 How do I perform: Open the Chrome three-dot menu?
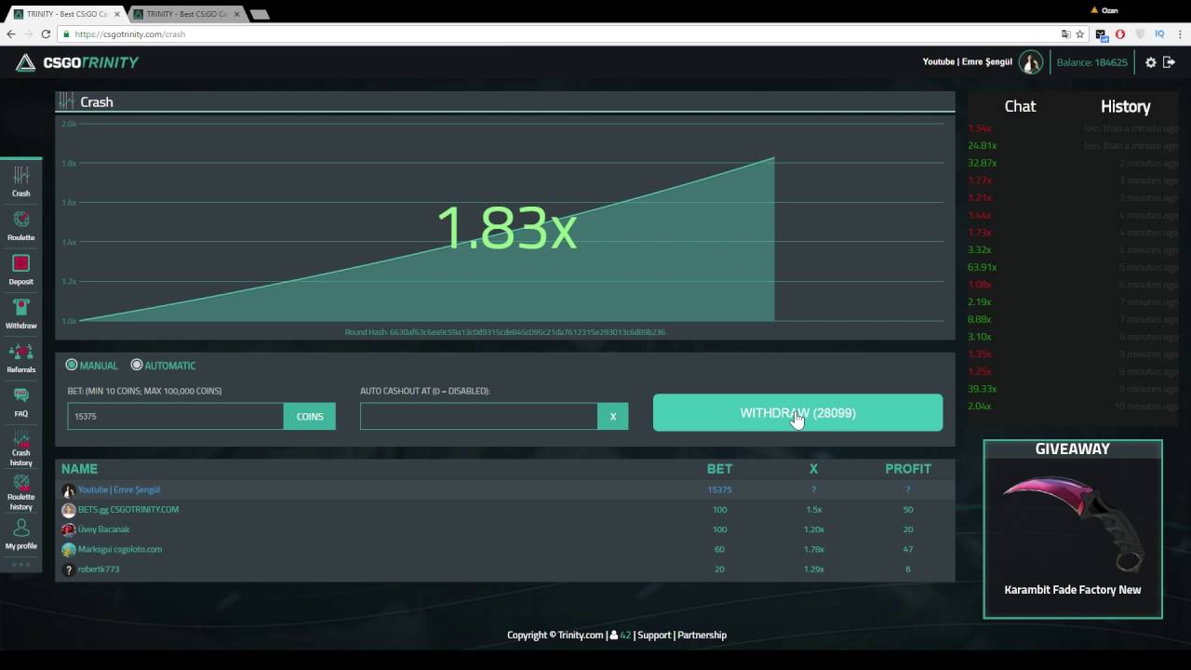(x=1179, y=33)
